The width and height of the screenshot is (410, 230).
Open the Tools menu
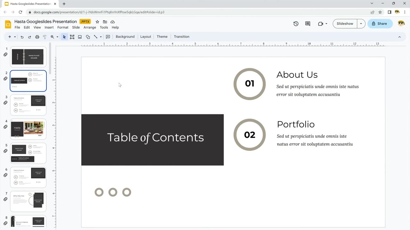coord(104,27)
